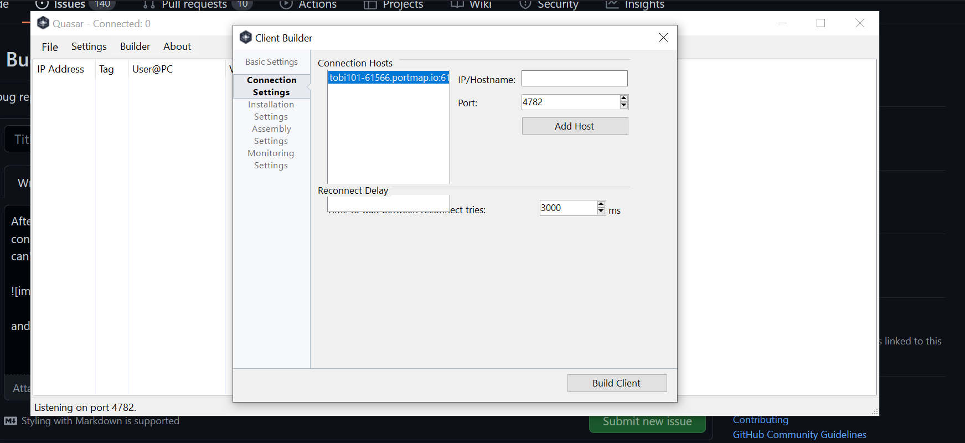
Task: Open Styling with Markdown is supported link
Action: point(100,421)
